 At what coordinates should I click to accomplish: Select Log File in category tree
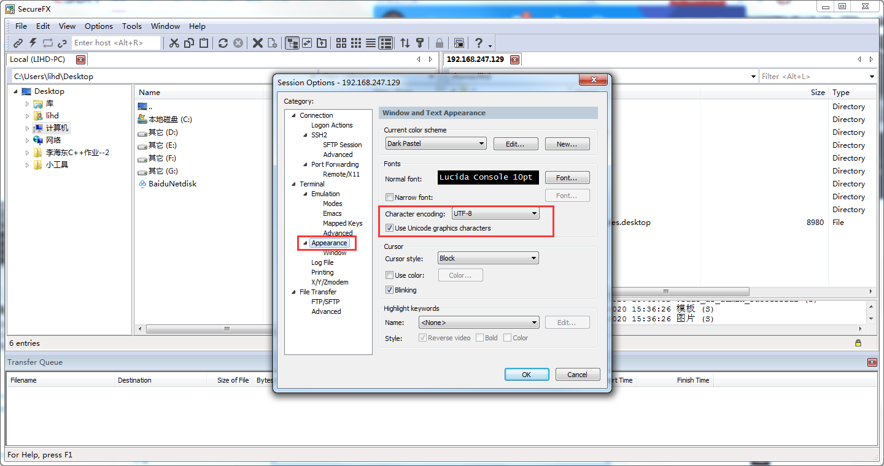click(322, 262)
